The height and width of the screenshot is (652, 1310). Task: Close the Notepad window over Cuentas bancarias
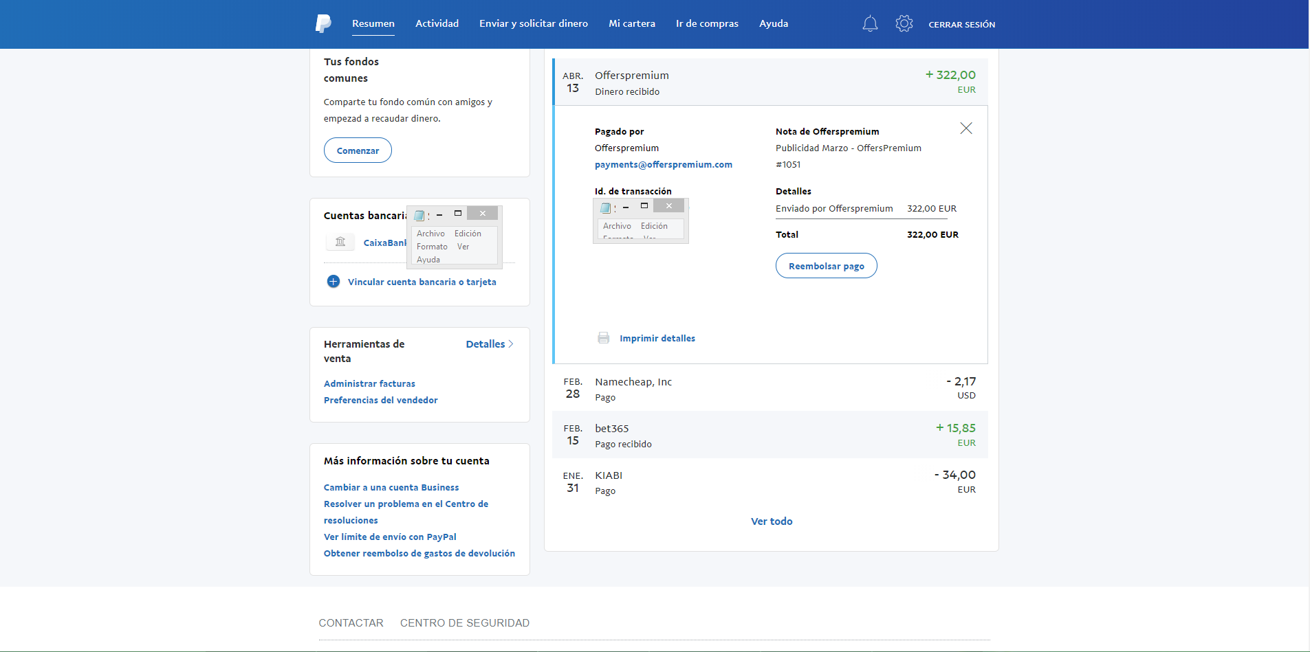482,214
